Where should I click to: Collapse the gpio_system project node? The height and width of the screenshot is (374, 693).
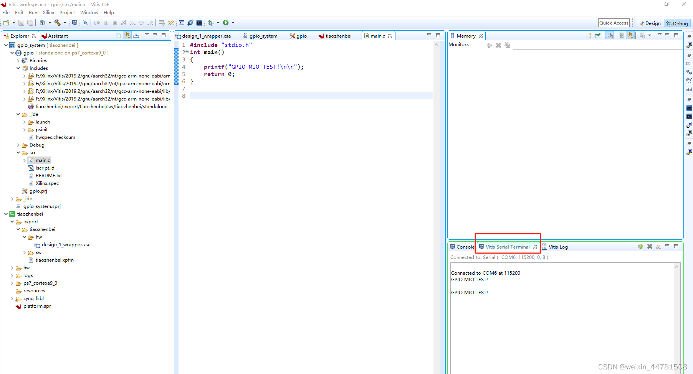coord(6,45)
